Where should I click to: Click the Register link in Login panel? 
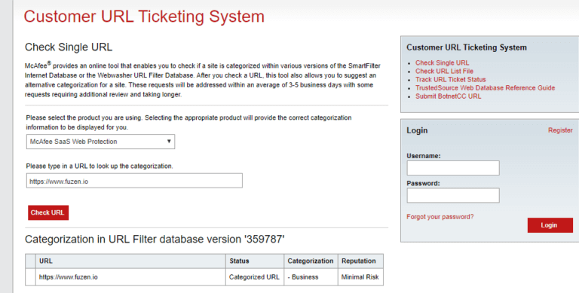pos(560,130)
